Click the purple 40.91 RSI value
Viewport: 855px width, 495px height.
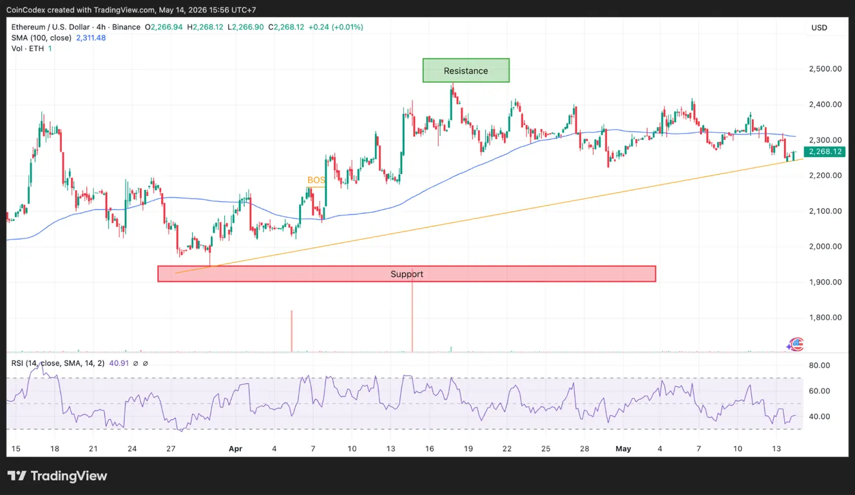coord(119,364)
